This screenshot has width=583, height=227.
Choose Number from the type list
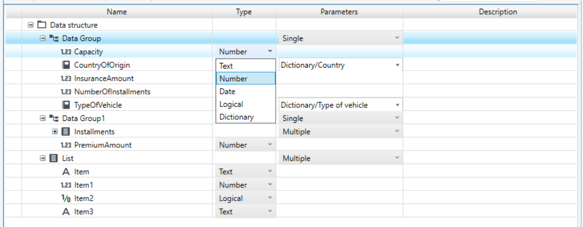pos(246,79)
